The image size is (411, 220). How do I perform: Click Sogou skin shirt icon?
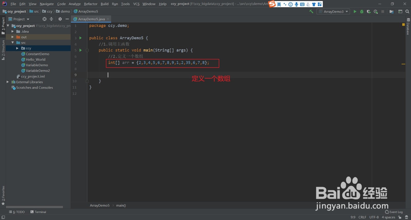(x=314, y=4)
